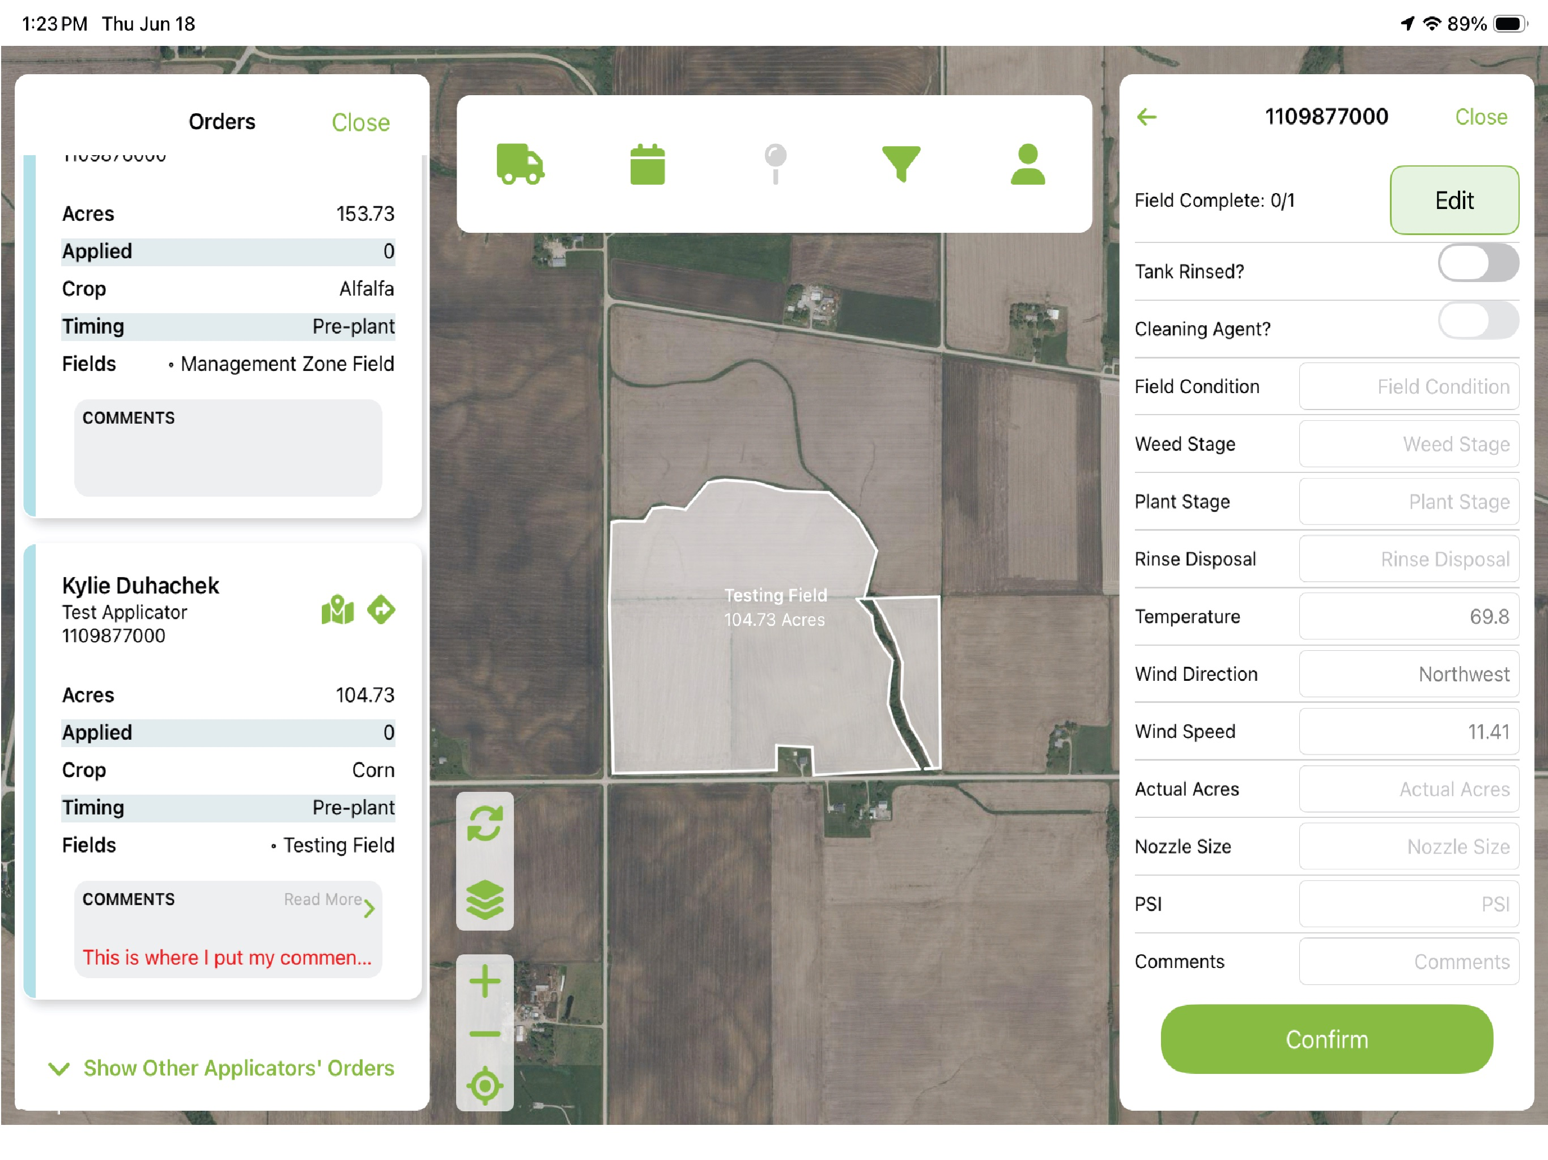
Task: Tap battery indicator in status bar
Action: [1509, 24]
